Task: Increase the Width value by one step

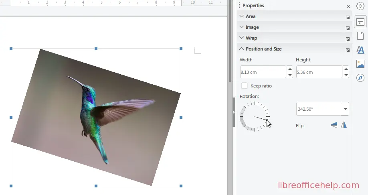Action: (289, 69)
